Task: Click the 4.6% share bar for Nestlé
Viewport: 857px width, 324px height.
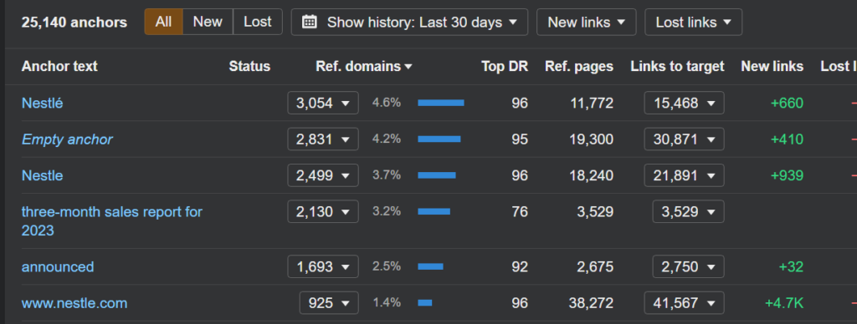Action: (x=441, y=103)
